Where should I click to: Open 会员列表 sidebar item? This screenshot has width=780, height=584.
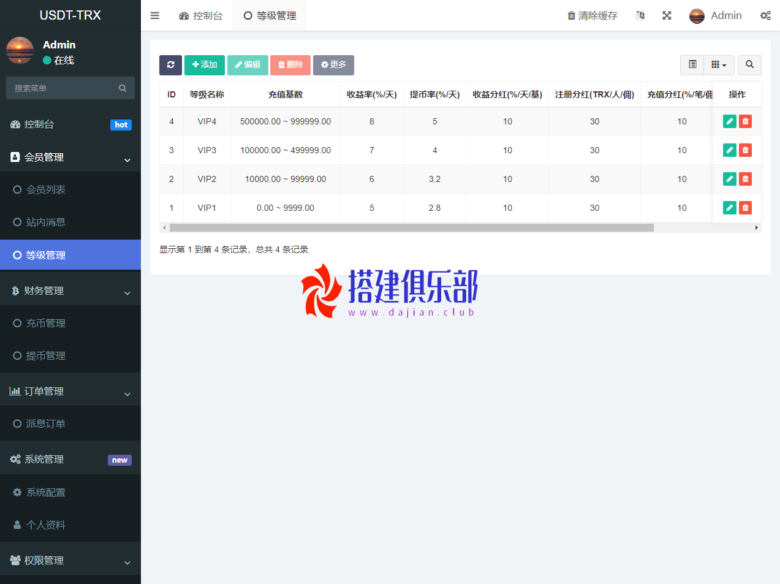tap(70, 190)
